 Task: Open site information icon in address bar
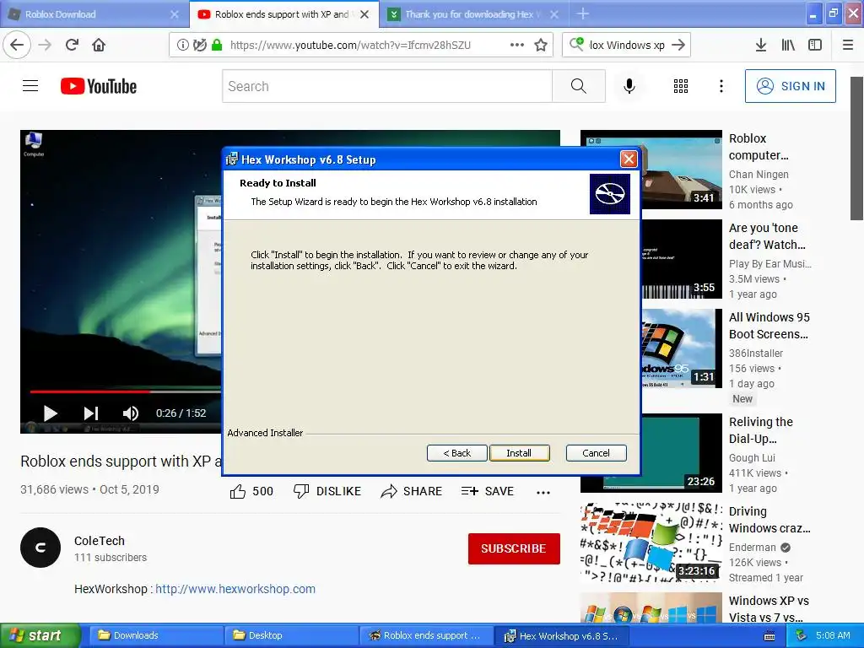[182, 46]
